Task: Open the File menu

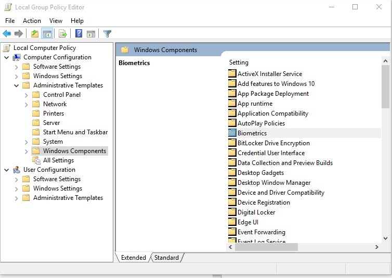Action: (10, 21)
